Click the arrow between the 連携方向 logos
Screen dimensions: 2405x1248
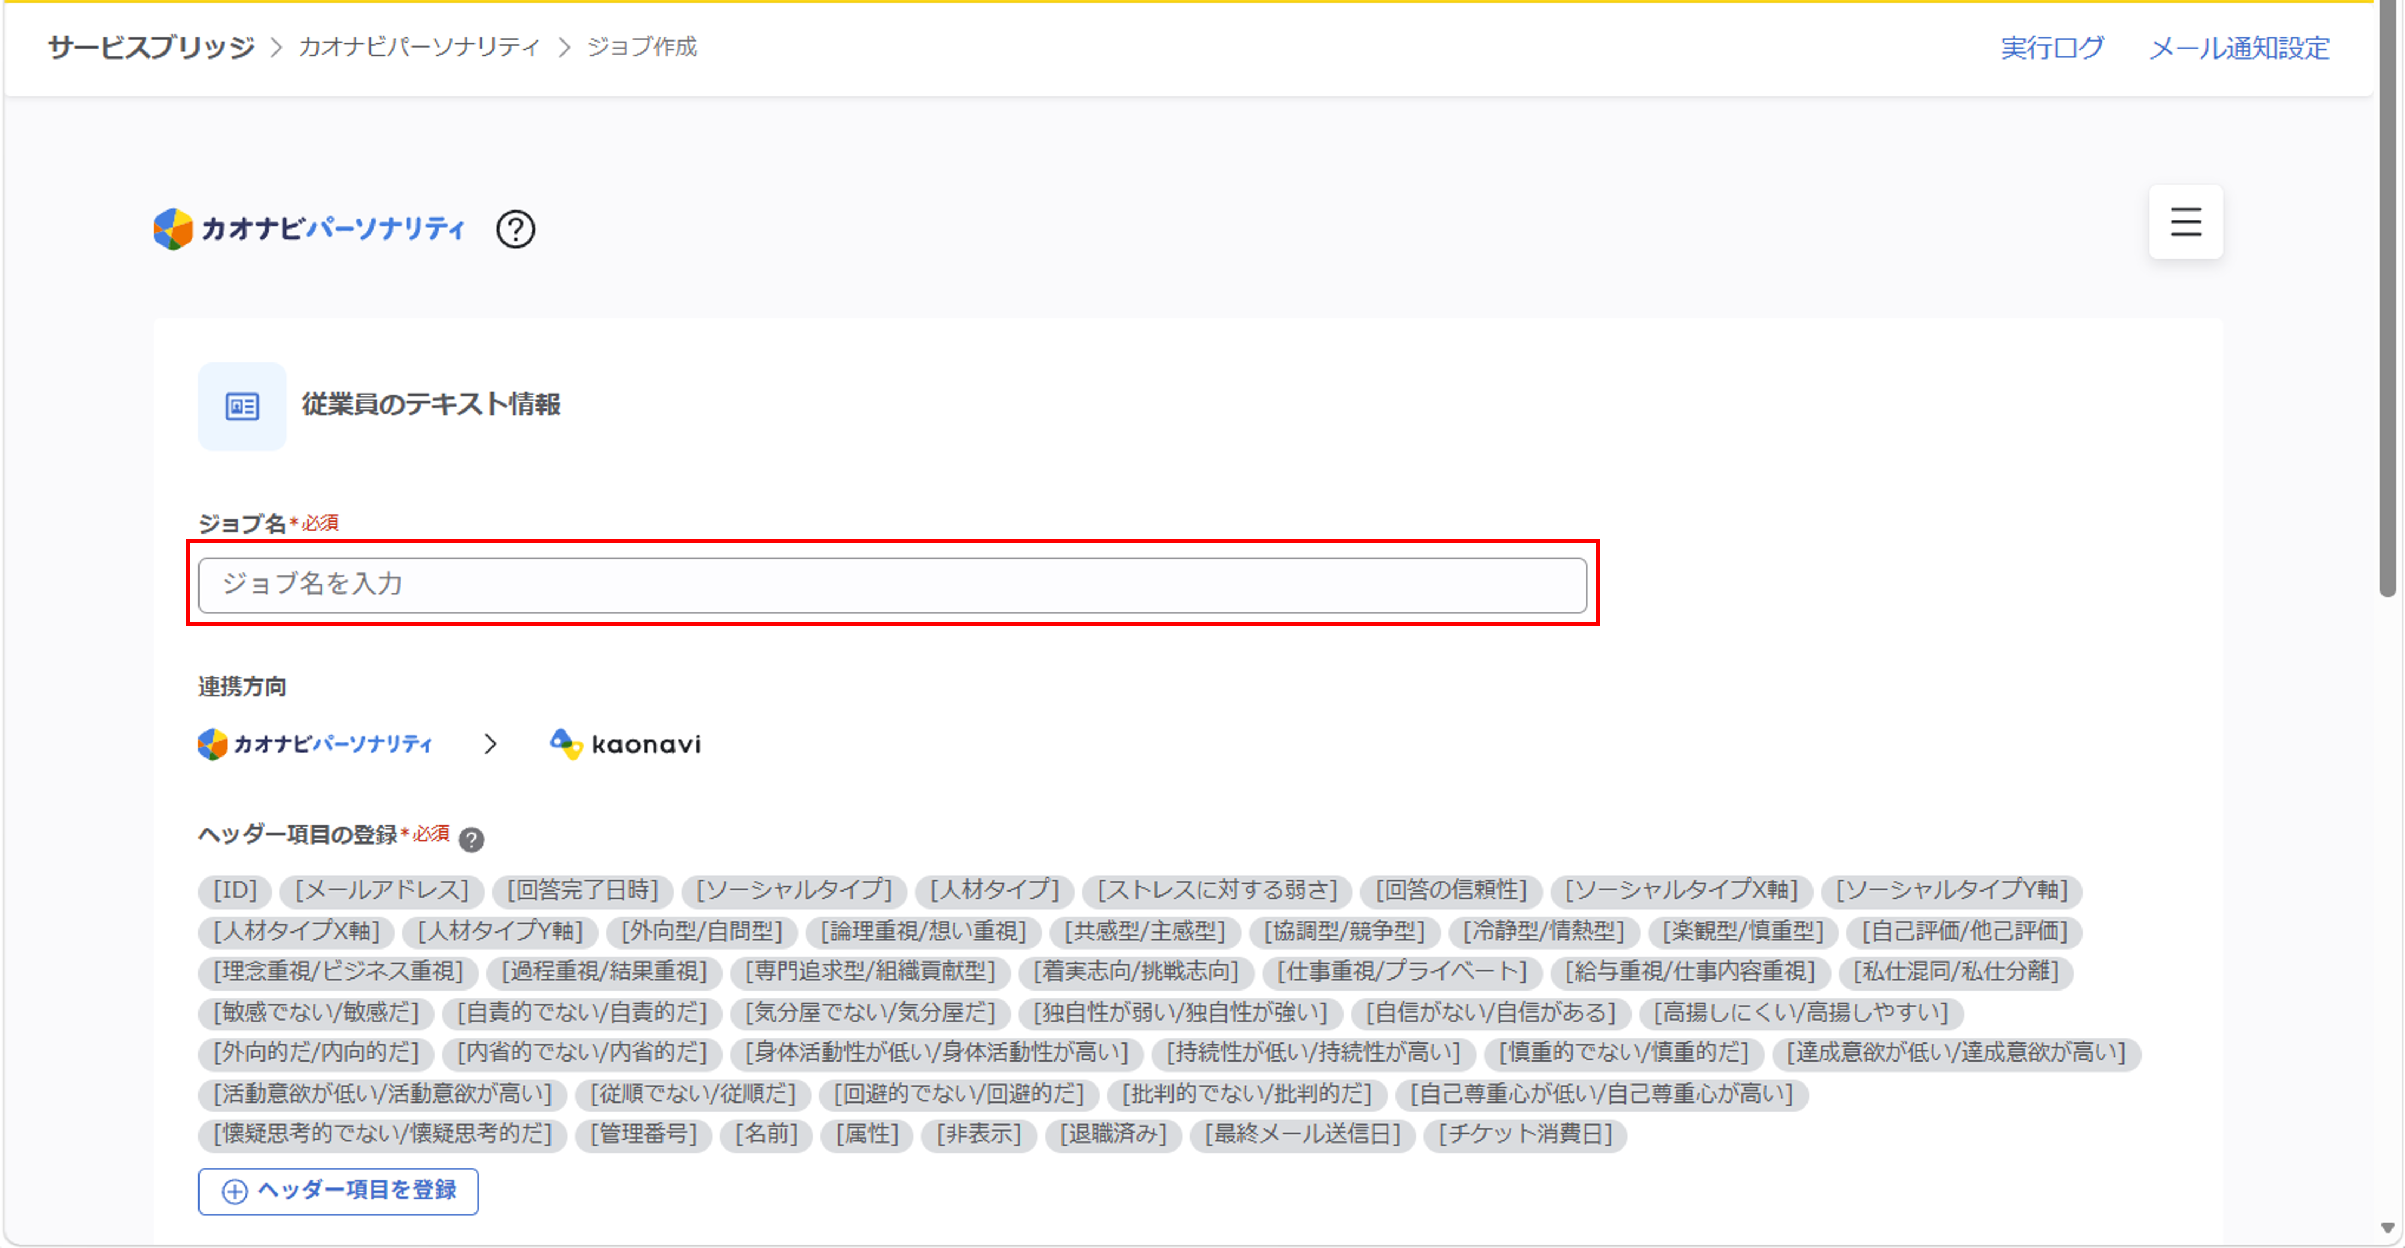(x=490, y=744)
